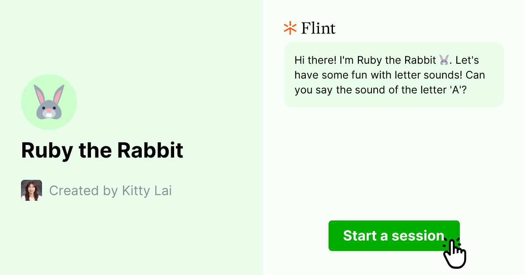This screenshot has width=525, height=275.
Task: Click Kitty Lai's rounded thumbnail photo
Action: [x=31, y=190]
